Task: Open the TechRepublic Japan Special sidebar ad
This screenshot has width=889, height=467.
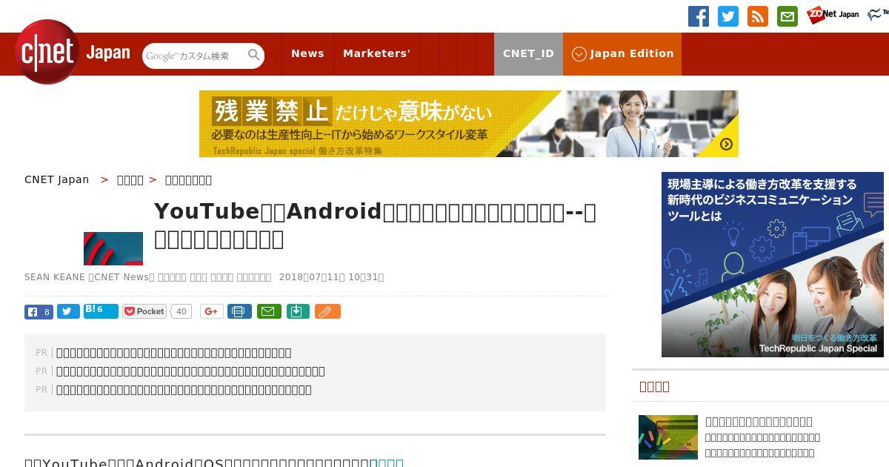Action: pyautogui.click(x=773, y=265)
